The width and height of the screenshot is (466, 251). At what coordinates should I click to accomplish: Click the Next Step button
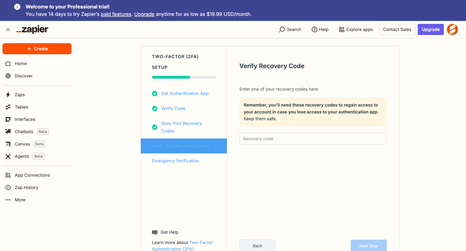click(x=369, y=245)
